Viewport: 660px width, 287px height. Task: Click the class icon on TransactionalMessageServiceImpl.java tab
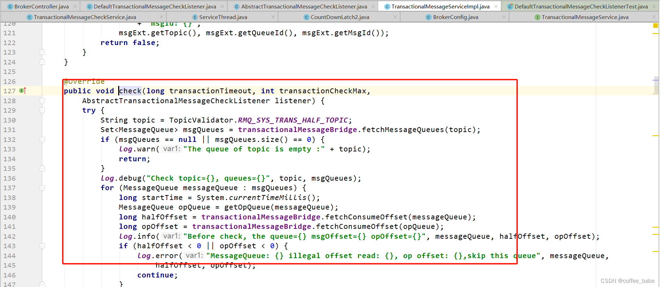387,6
